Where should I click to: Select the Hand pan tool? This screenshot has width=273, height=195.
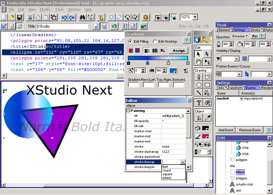coord(199,62)
